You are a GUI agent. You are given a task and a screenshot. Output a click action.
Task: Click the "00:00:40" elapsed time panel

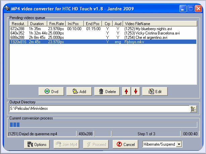click(190, 134)
